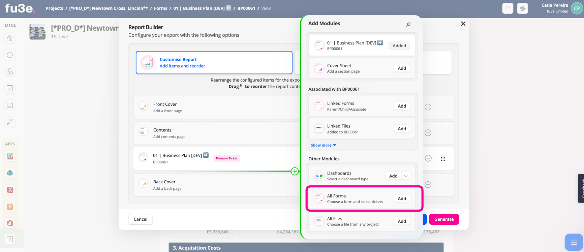Click Added button for Business Plan module
Screen dimensions: 584x252
pos(399,46)
